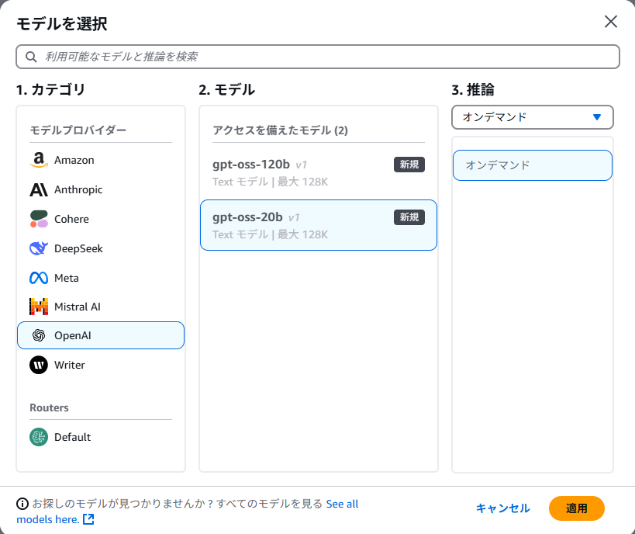
Task: Select Meta in the provider list
Action: click(x=67, y=278)
